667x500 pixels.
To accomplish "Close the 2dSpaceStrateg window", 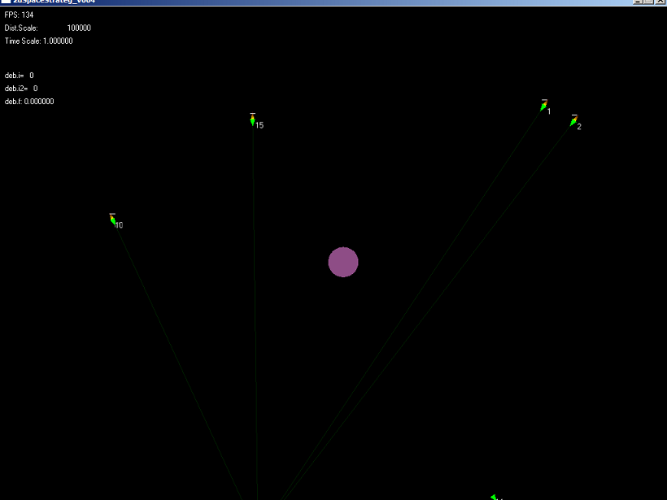I will [x=660, y=2].
